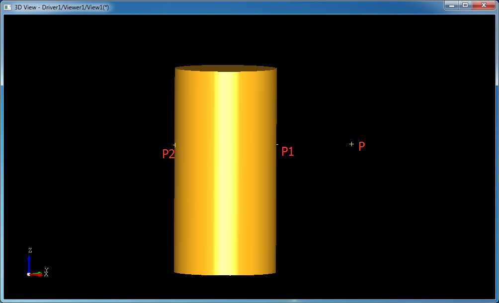499x303 pixels.
Task: Click the 3D View title bar text
Action: (62, 7)
